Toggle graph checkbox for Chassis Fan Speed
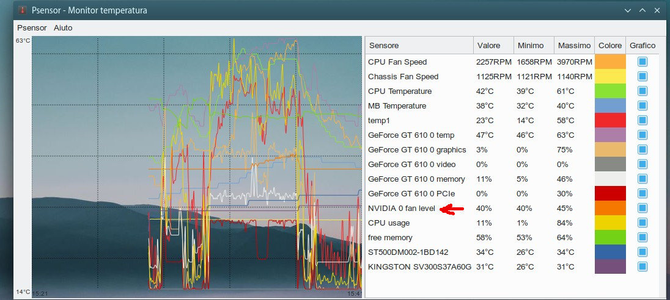The height and width of the screenshot is (300, 670). [x=642, y=76]
